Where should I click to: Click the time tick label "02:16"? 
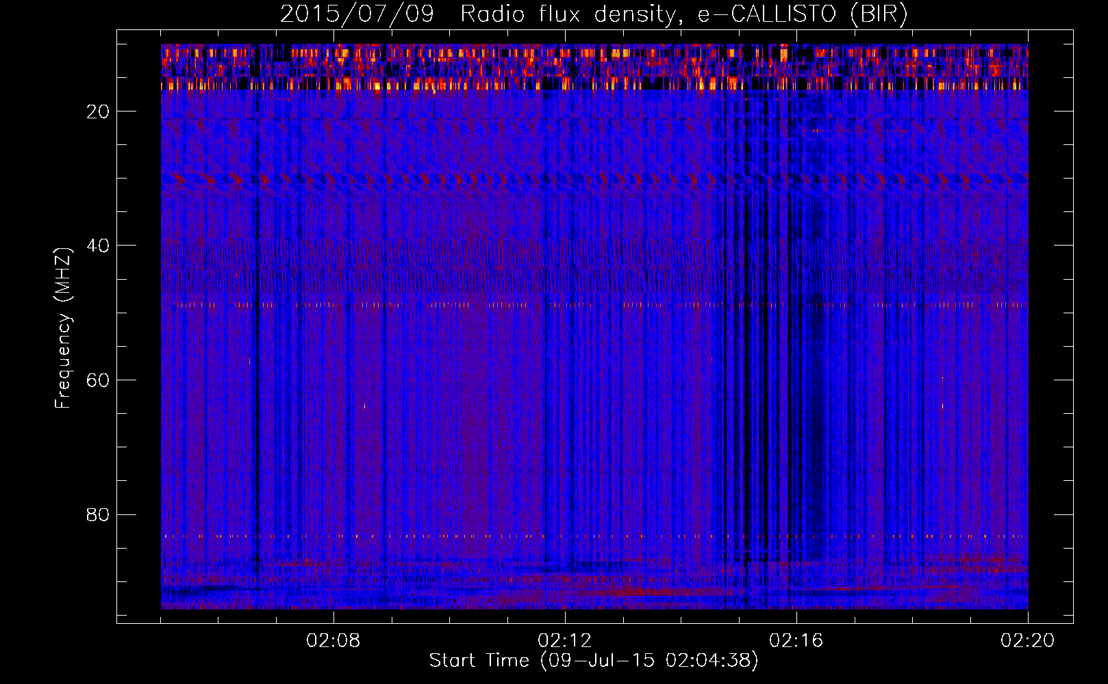coord(796,641)
